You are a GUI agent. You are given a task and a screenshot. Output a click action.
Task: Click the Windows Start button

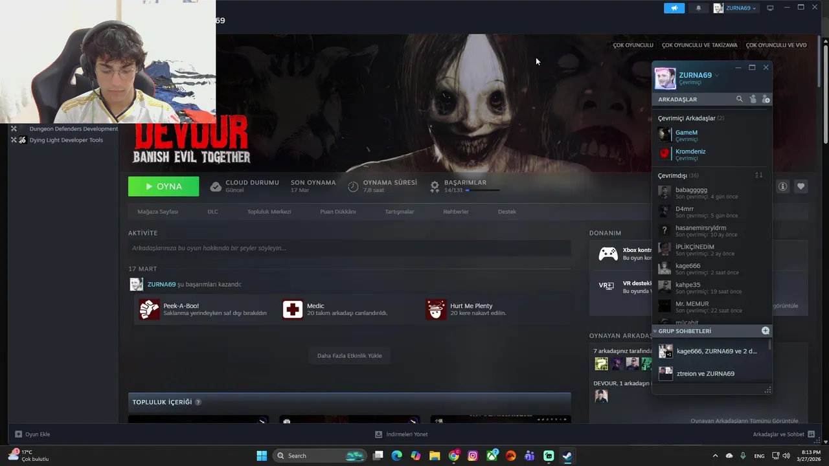262,456
